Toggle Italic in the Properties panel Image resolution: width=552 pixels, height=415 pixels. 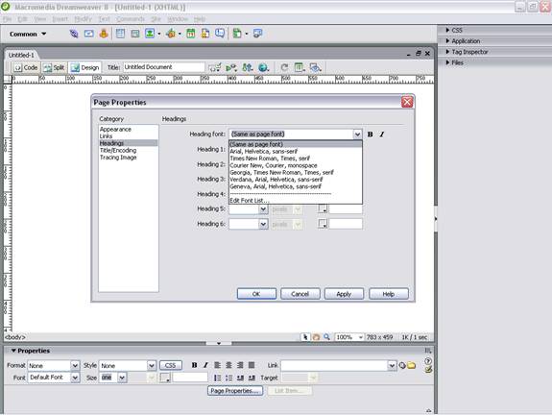[205, 365]
